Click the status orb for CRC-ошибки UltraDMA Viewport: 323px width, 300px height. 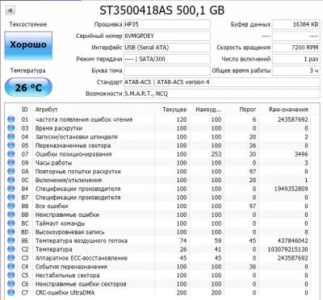11,293
